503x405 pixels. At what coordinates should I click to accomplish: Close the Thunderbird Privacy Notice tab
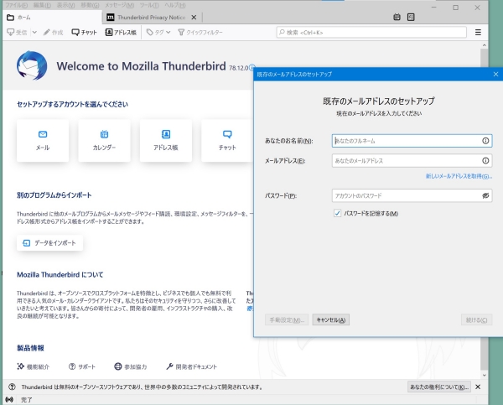194,18
